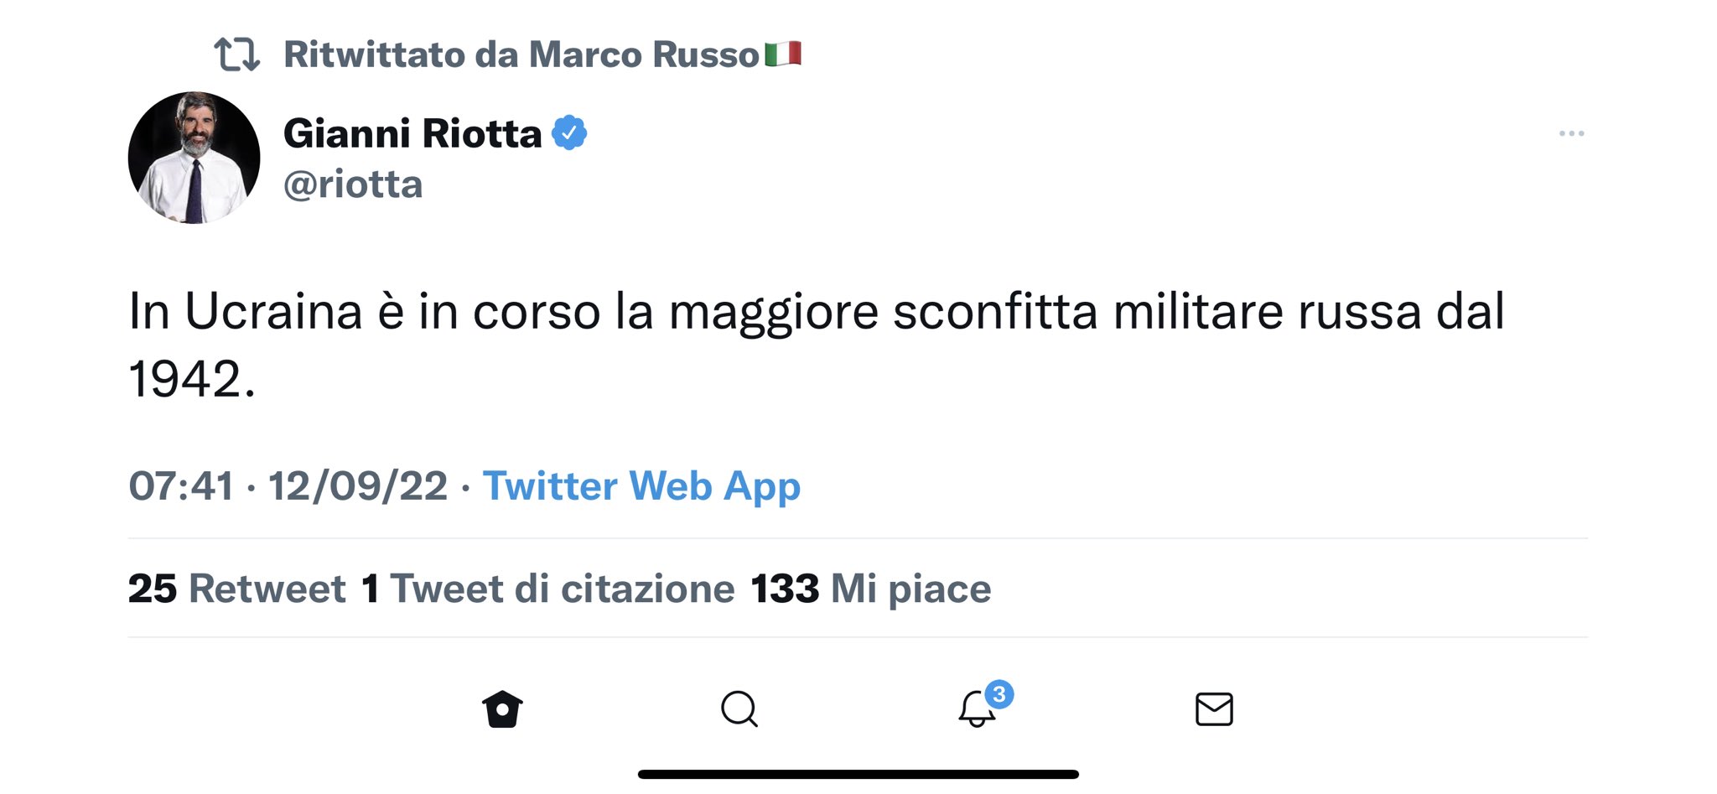The height and width of the screenshot is (794, 1717).
Task: Open the Messages envelope tab
Action: (x=1214, y=709)
